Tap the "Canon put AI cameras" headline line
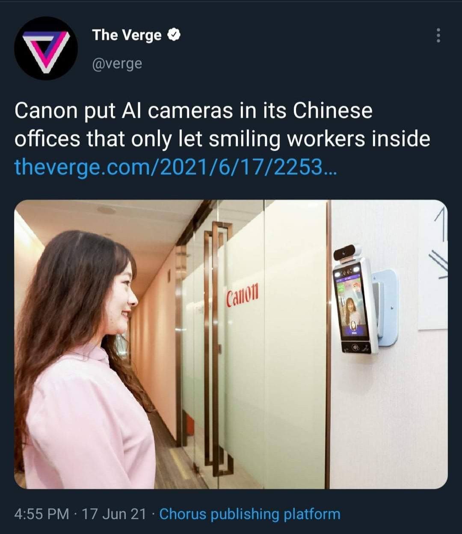The image size is (462, 534). coord(193,111)
